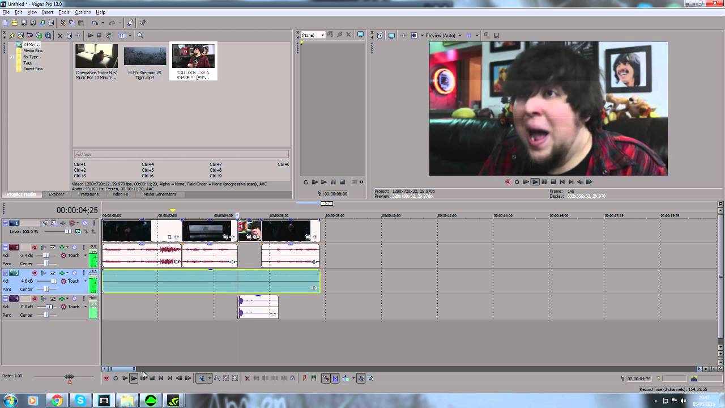The height and width of the screenshot is (408, 725).
Task: Cut selection using scissors icon
Action: 63,23
